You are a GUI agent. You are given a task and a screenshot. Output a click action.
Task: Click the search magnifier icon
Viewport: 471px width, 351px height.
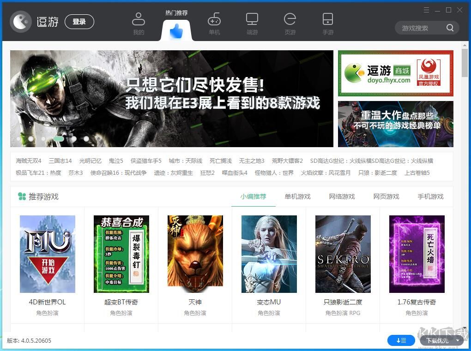click(449, 28)
